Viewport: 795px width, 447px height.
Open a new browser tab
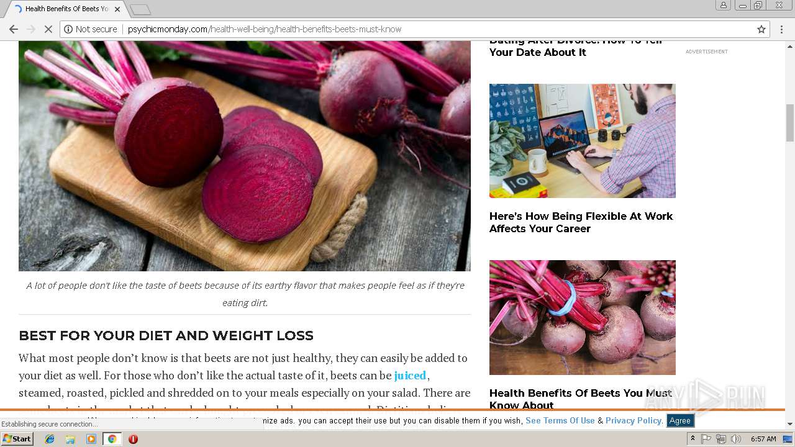[x=140, y=9]
